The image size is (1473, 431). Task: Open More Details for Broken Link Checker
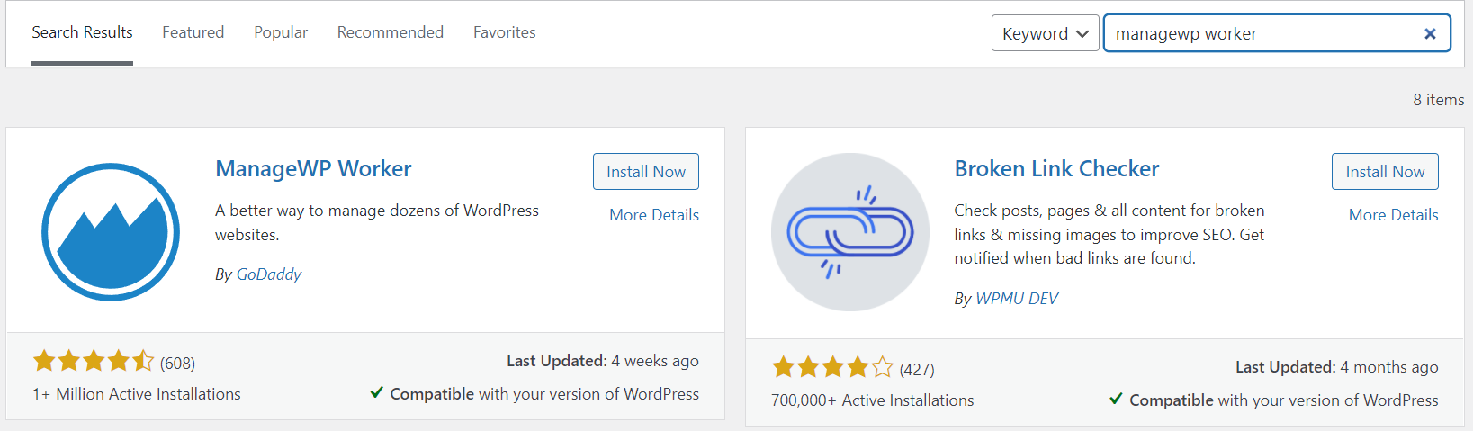1392,215
